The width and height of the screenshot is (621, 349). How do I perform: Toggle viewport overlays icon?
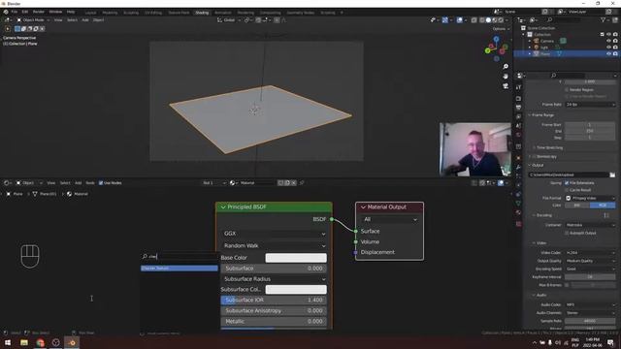459,19
